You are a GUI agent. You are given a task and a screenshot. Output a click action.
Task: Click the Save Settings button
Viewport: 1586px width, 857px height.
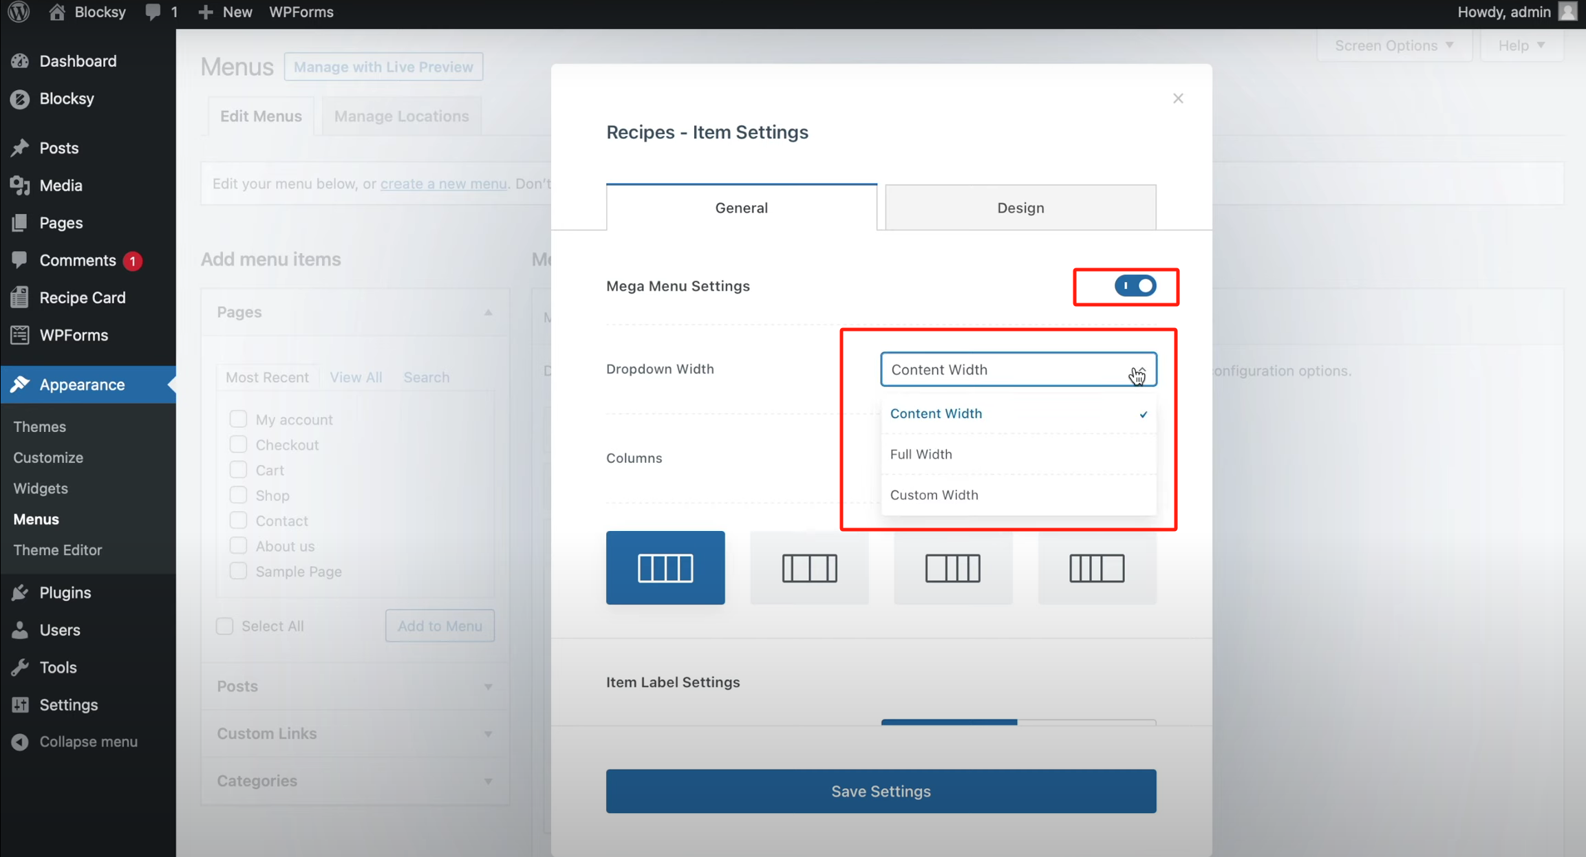click(881, 791)
